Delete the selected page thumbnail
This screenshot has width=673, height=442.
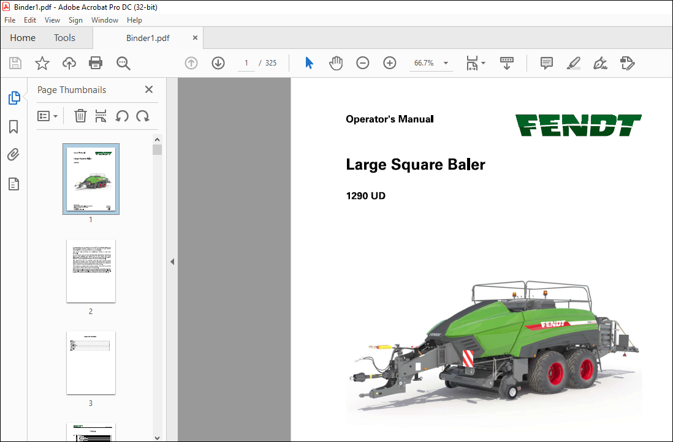[80, 116]
